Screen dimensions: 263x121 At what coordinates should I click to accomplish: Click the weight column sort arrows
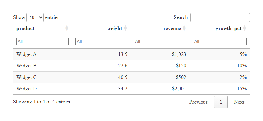click(125, 28)
